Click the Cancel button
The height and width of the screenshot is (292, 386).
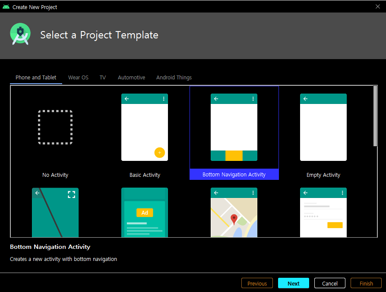coord(329,283)
